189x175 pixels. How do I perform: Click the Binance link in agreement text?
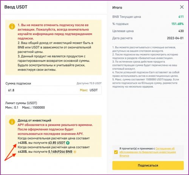(x=124, y=156)
